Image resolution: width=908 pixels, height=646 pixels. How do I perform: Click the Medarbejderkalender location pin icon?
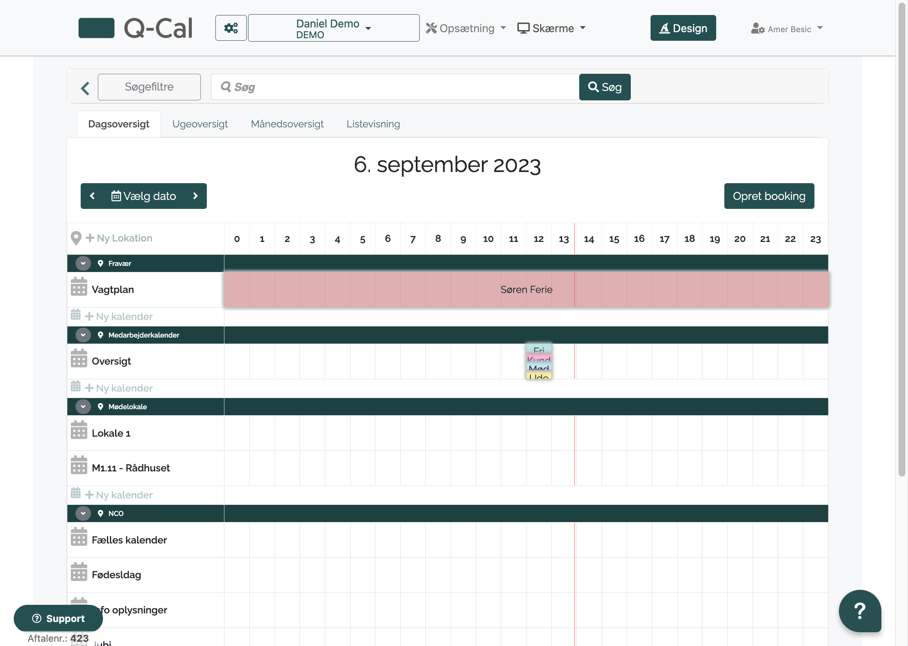[100, 335]
